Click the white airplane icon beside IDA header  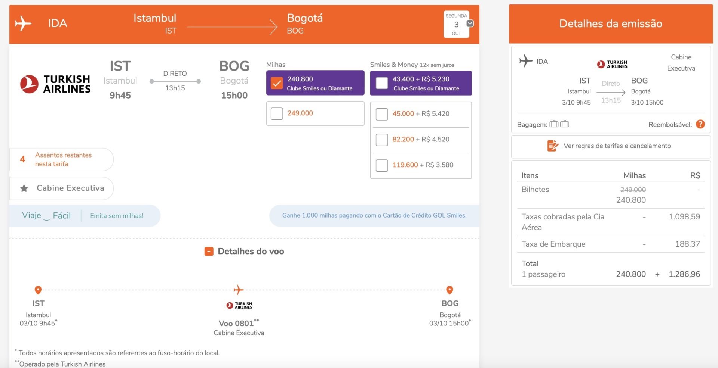coord(23,24)
